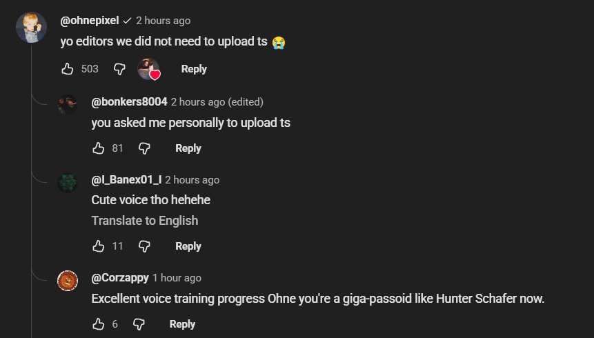Like @bonkers8004's reply
The width and height of the screenshot is (594, 338).
point(99,148)
